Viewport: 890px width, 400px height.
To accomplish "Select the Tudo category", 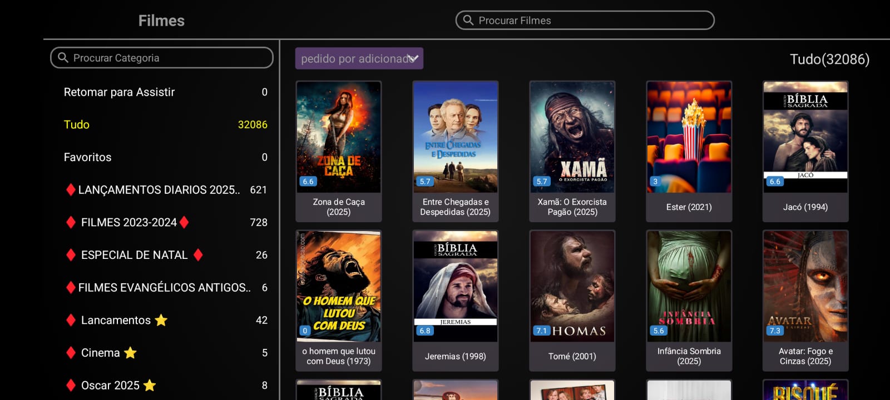I will 165,124.
